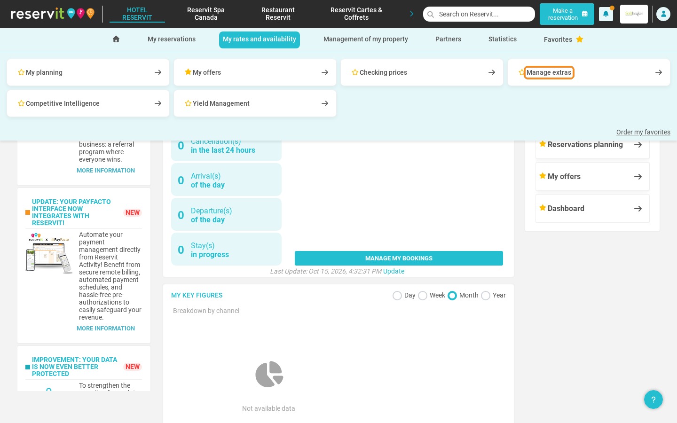The image size is (677, 423).
Task: Collapse My rates and availability menu
Action: [x=260, y=39]
